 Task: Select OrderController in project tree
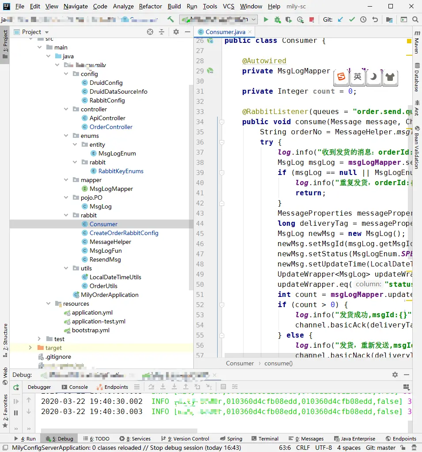pos(111,127)
